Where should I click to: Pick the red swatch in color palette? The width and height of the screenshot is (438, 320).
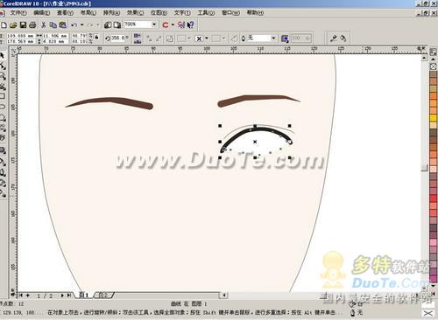pyautogui.click(x=433, y=198)
